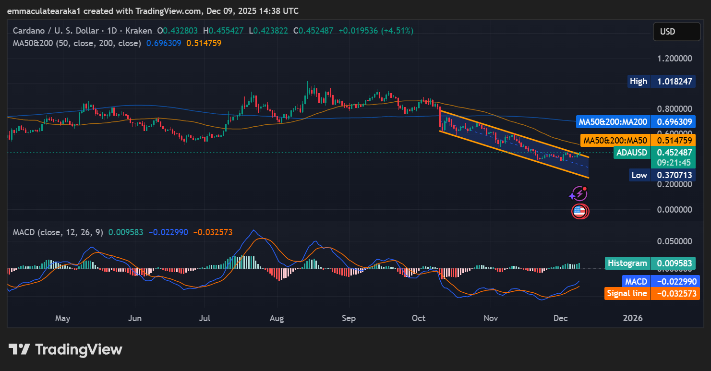Click the Signal line value label
This screenshot has height=371, width=711.
coord(651,293)
